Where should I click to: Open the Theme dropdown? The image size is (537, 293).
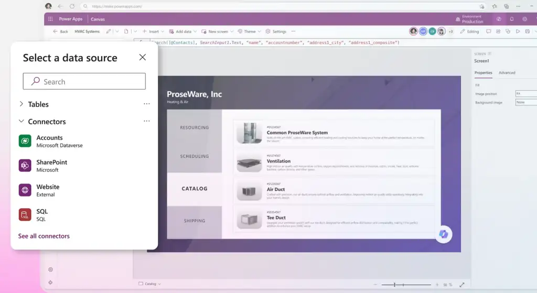pyautogui.click(x=249, y=31)
